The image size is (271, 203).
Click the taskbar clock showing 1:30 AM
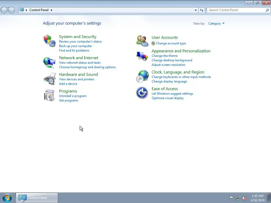click(258, 198)
